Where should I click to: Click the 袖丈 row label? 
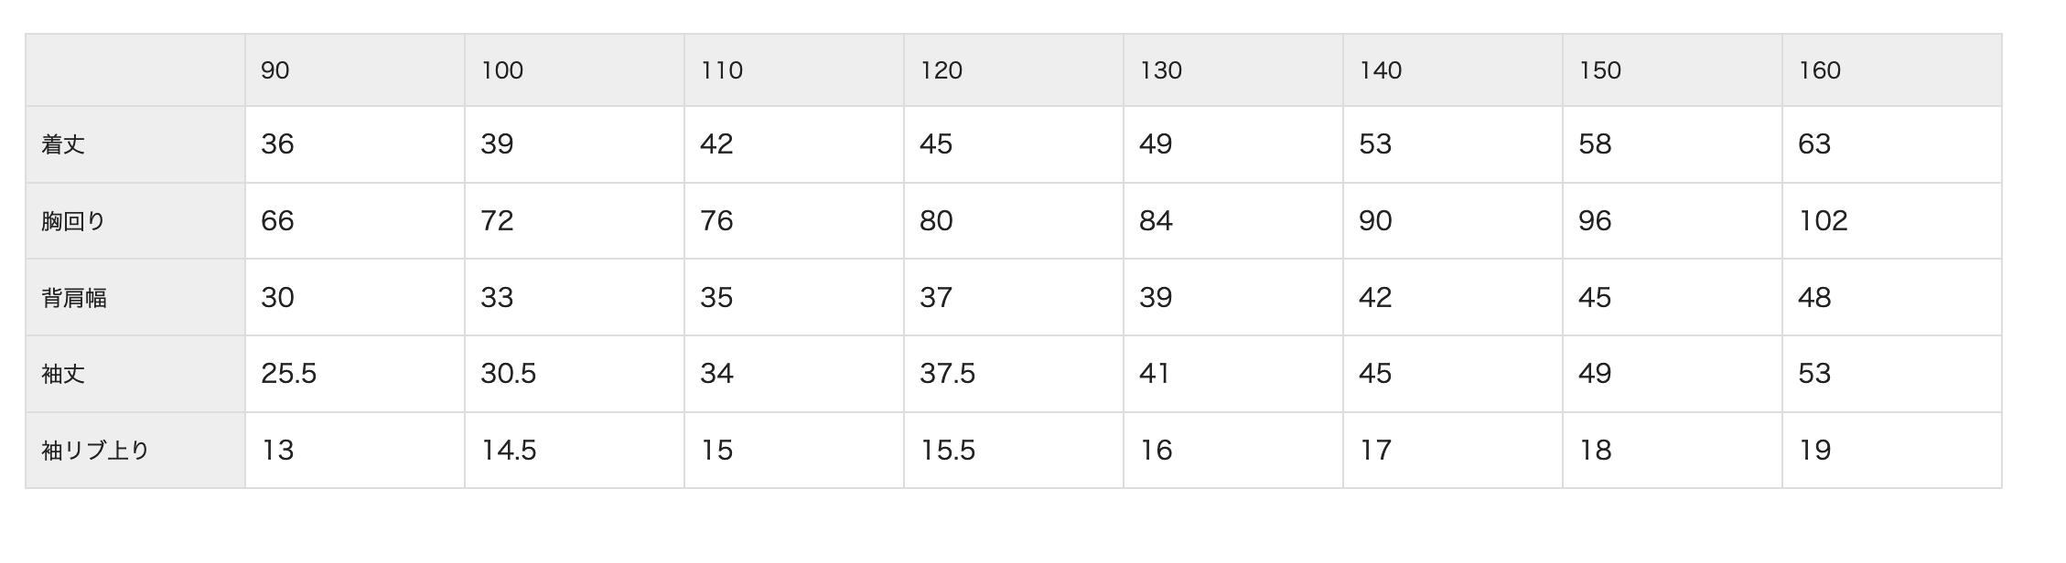[x=135, y=374]
